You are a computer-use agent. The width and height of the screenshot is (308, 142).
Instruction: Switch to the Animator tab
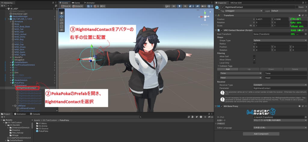(x=89, y=3)
